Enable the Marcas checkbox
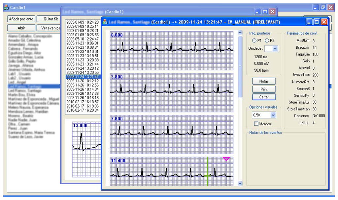The height and width of the screenshot is (200, 338). [x=256, y=124]
